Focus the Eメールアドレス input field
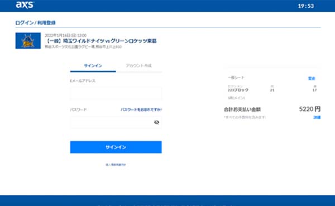This screenshot has width=335, height=206. click(x=116, y=93)
